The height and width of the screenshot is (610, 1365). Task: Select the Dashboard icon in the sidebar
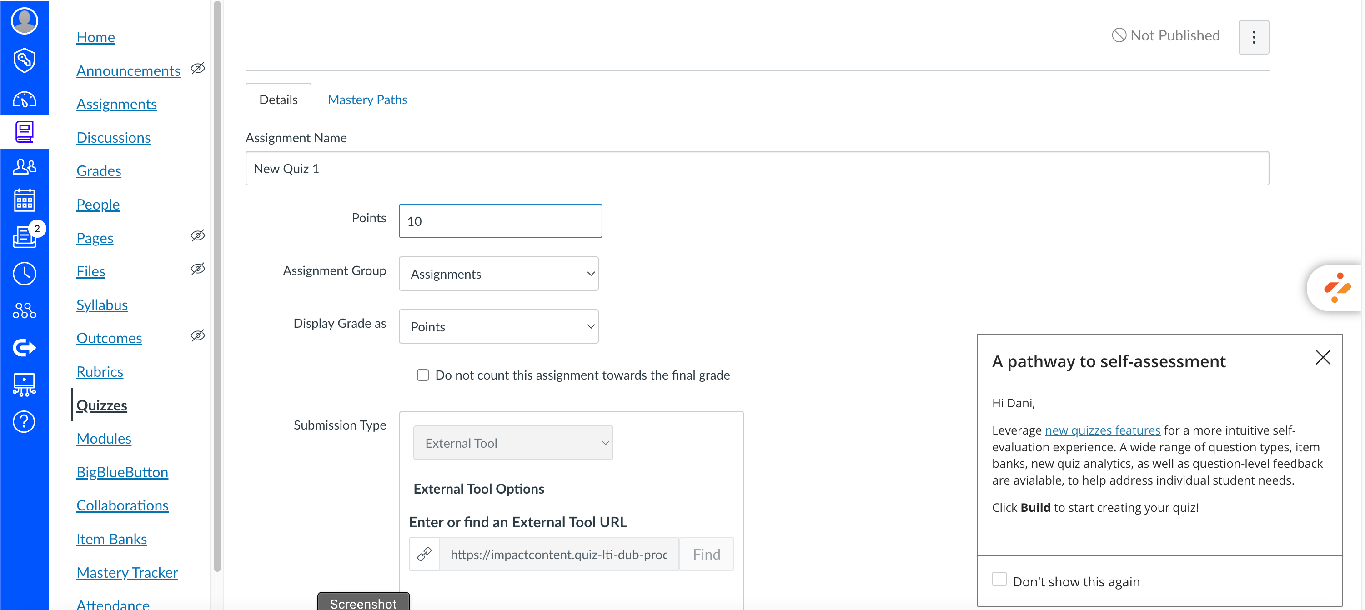pyautogui.click(x=25, y=99)
